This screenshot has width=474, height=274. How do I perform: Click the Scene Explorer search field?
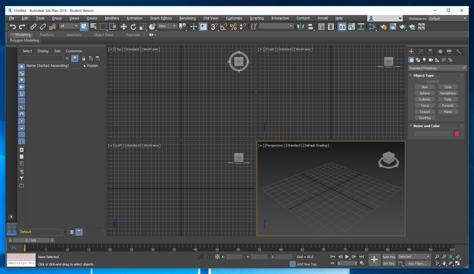point(41,59)
